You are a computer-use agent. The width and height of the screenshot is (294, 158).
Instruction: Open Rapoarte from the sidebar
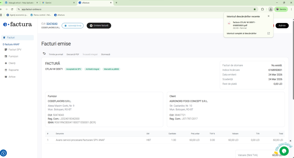13,70
